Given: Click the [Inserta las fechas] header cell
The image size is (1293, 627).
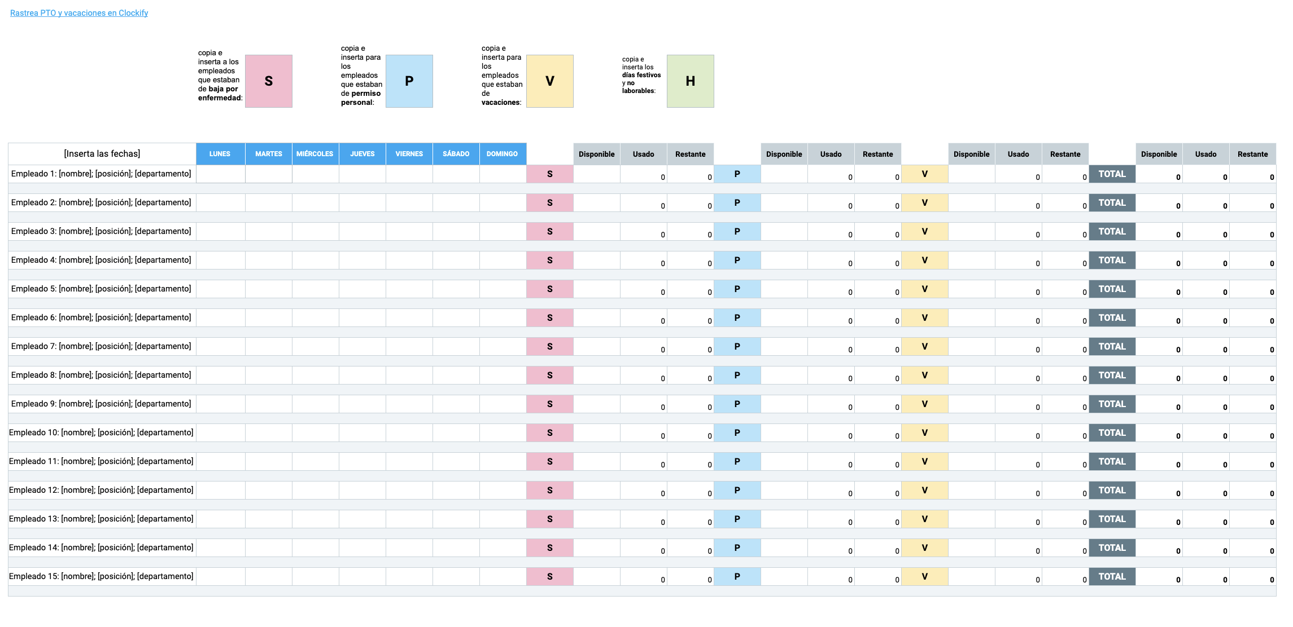Looking at the screenshot, I should point(102,154).
